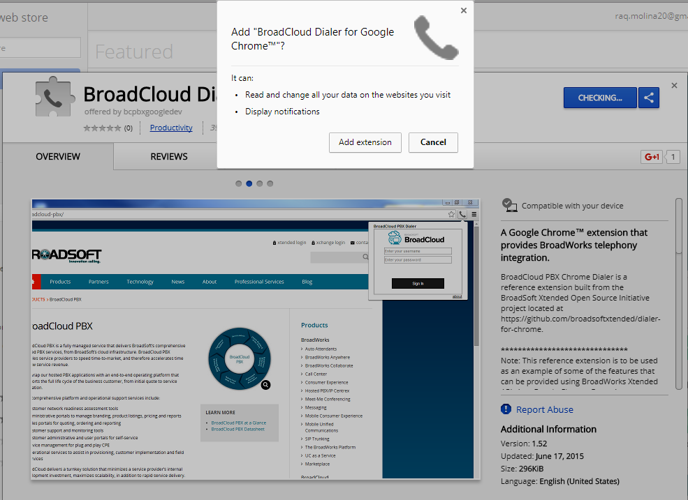The image size is (688, 500).
Task: Click the Products menu in screenshot
Action: (60, 282)
